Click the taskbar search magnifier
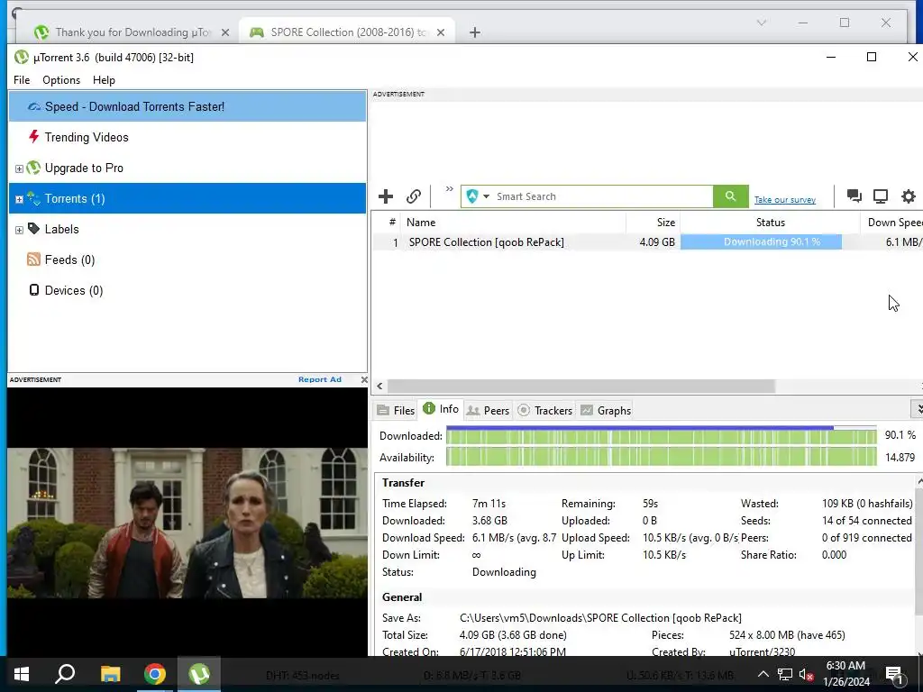This screenshot has height=692, width=923. point(65,674)
